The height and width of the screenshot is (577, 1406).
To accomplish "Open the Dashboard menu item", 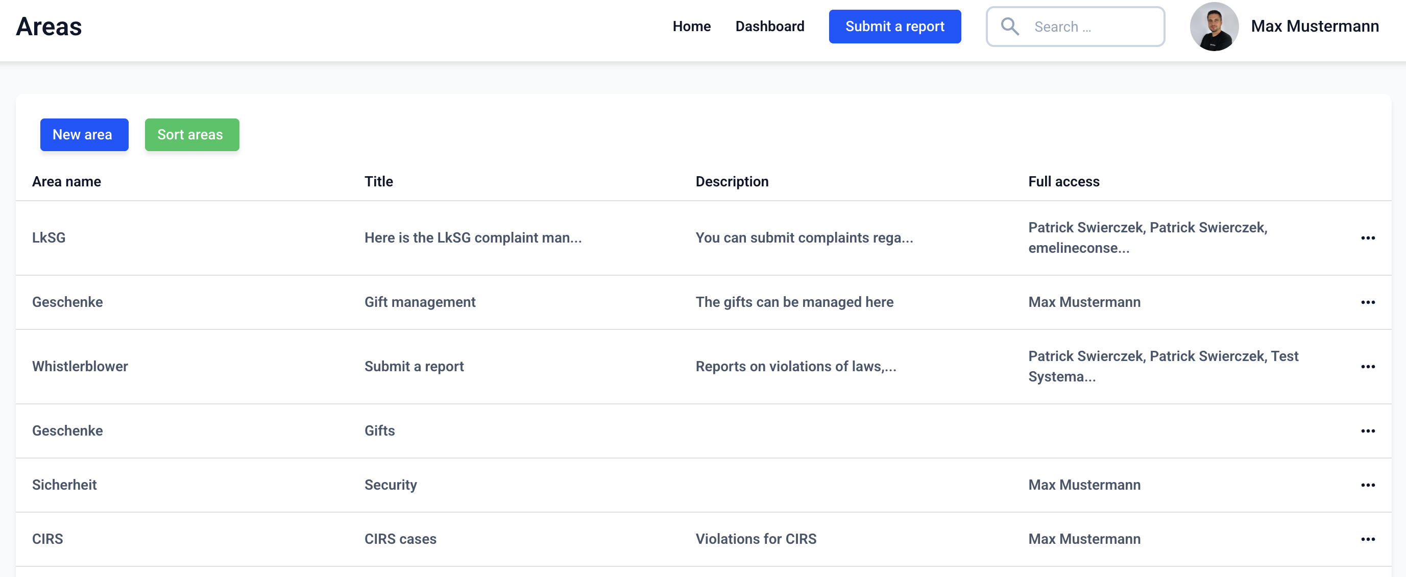I will coord(769,27).
